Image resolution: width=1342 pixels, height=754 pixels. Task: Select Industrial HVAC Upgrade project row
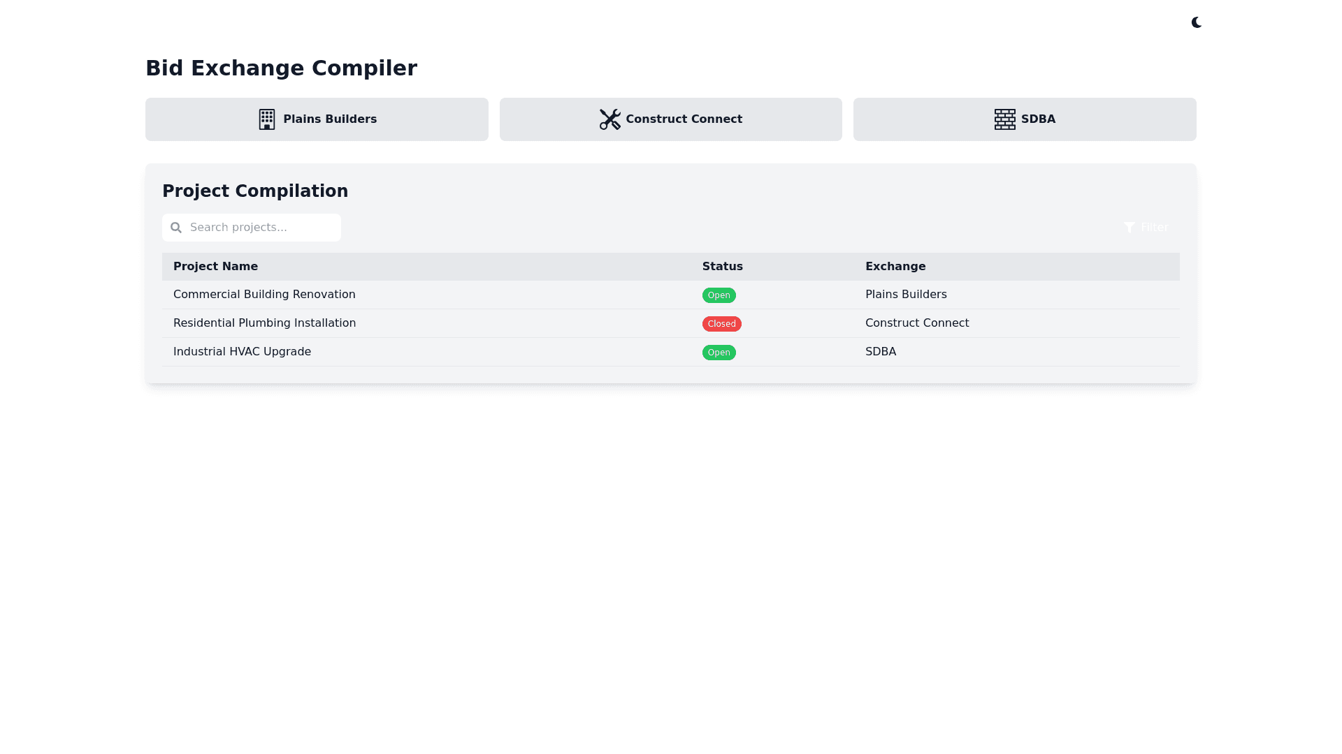pyautogui.click(x=242, y=352)
